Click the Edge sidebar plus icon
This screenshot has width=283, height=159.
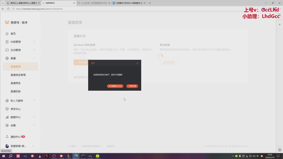(x=279, y=24)
